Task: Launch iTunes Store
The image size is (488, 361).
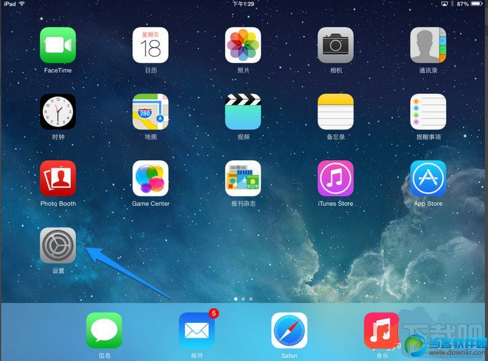Action: 336,178
